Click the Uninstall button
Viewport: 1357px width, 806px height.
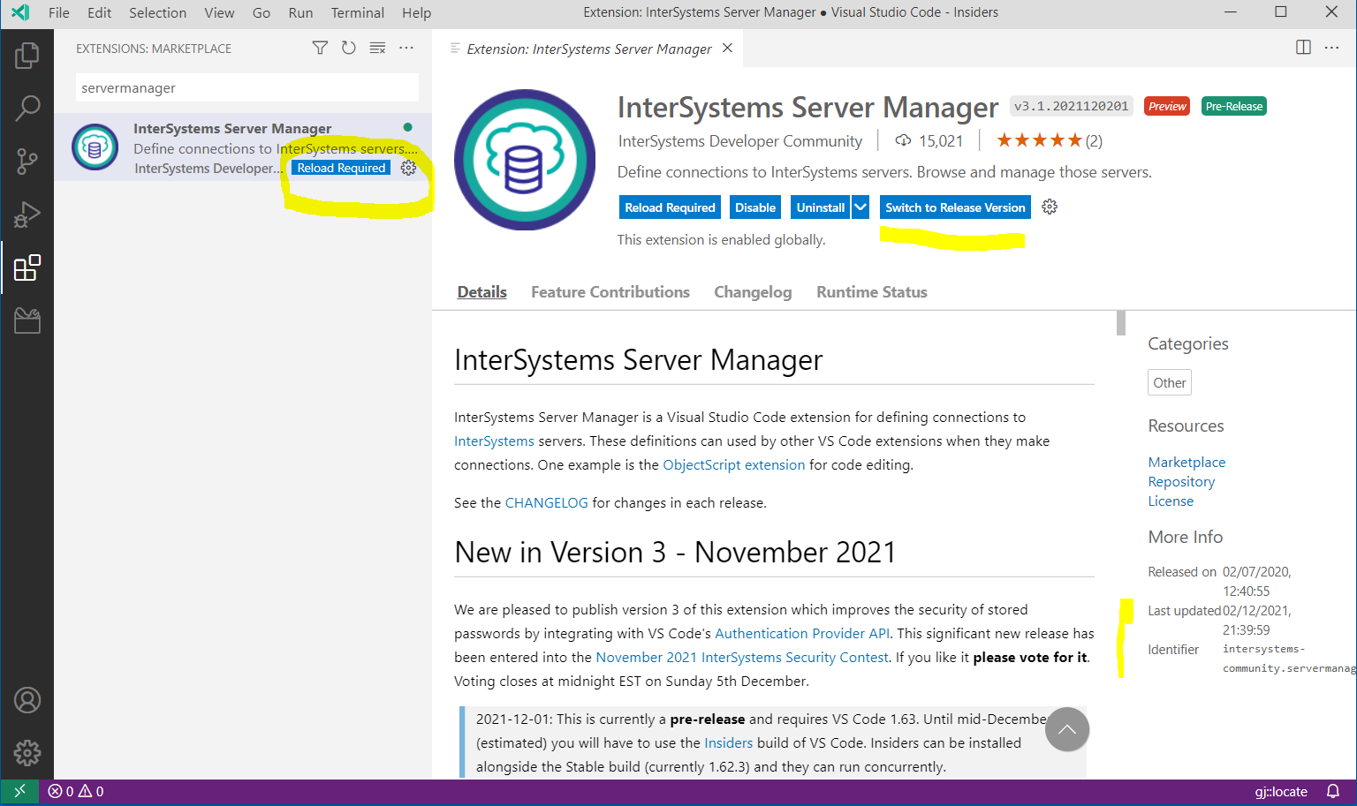tap(820, 207)
